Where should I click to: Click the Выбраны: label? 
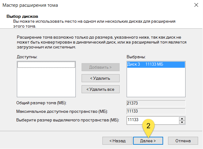click(136, 57)
